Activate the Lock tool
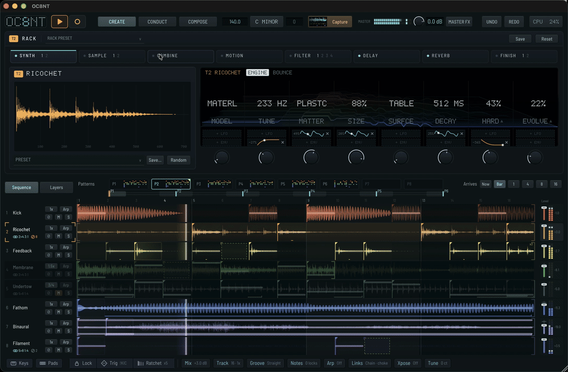568x372 pixels. [83, 363]
